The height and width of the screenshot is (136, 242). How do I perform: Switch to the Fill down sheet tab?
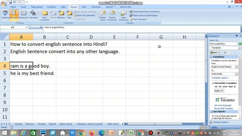(x=30, y=124)
